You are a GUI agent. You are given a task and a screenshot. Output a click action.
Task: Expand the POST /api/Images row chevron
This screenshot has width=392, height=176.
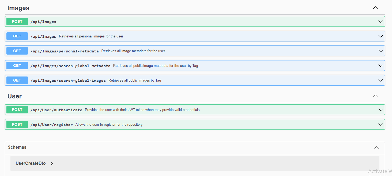[x=381, y=21]
